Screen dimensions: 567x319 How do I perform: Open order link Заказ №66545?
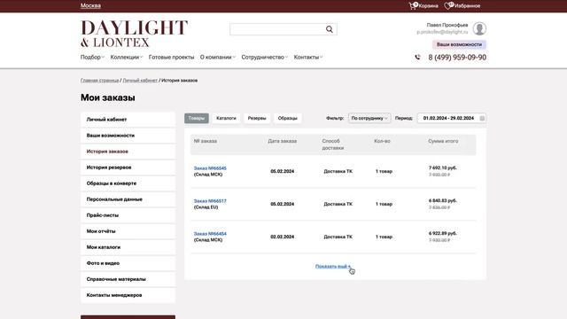[x=210, y=168]
